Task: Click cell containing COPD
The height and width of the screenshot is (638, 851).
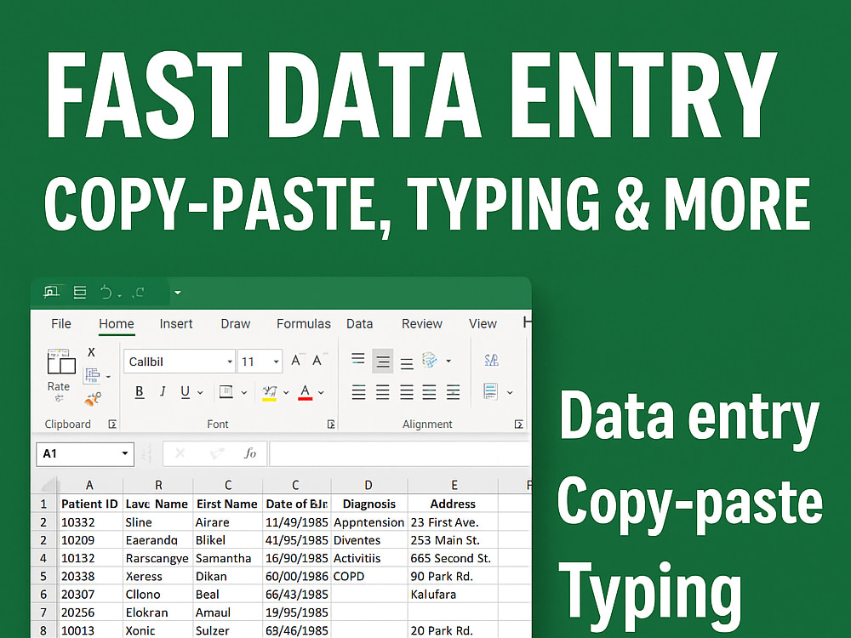Action: pos(369,576)
